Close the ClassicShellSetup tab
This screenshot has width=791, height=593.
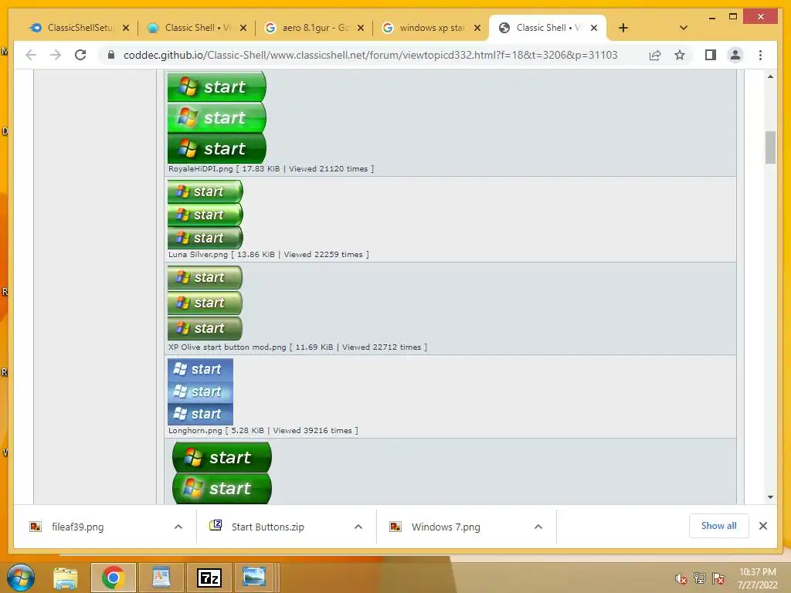126,28
